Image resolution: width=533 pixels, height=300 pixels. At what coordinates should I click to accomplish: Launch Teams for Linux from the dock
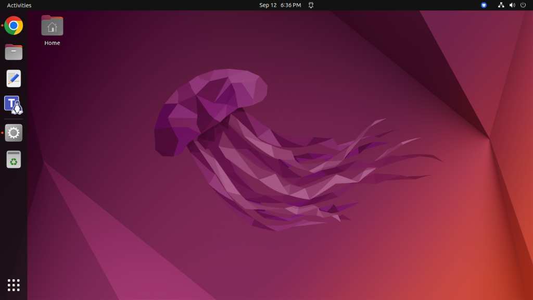(x=14, y=105)
